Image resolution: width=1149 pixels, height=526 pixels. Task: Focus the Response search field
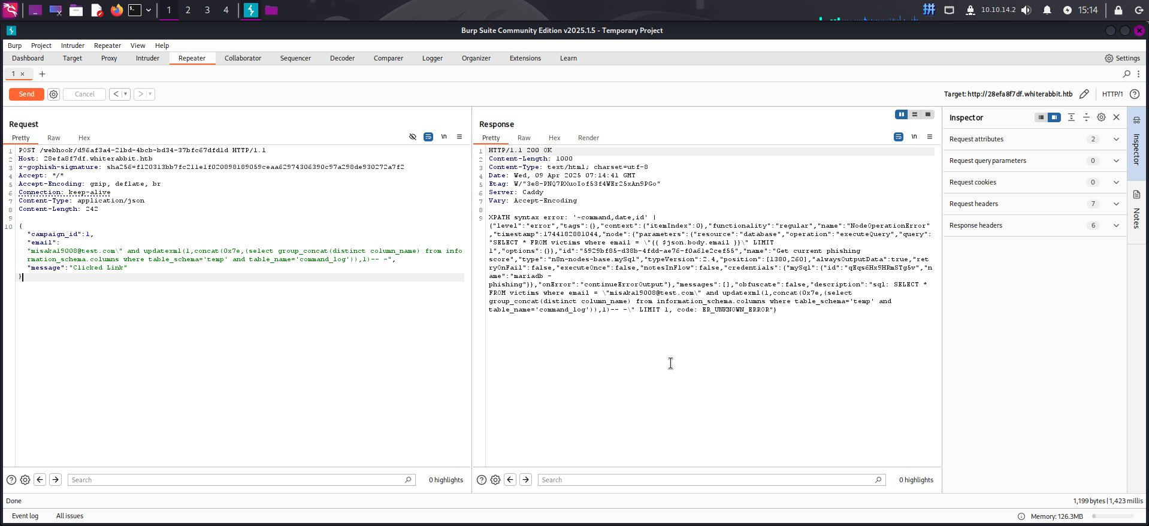pos(711,480)
